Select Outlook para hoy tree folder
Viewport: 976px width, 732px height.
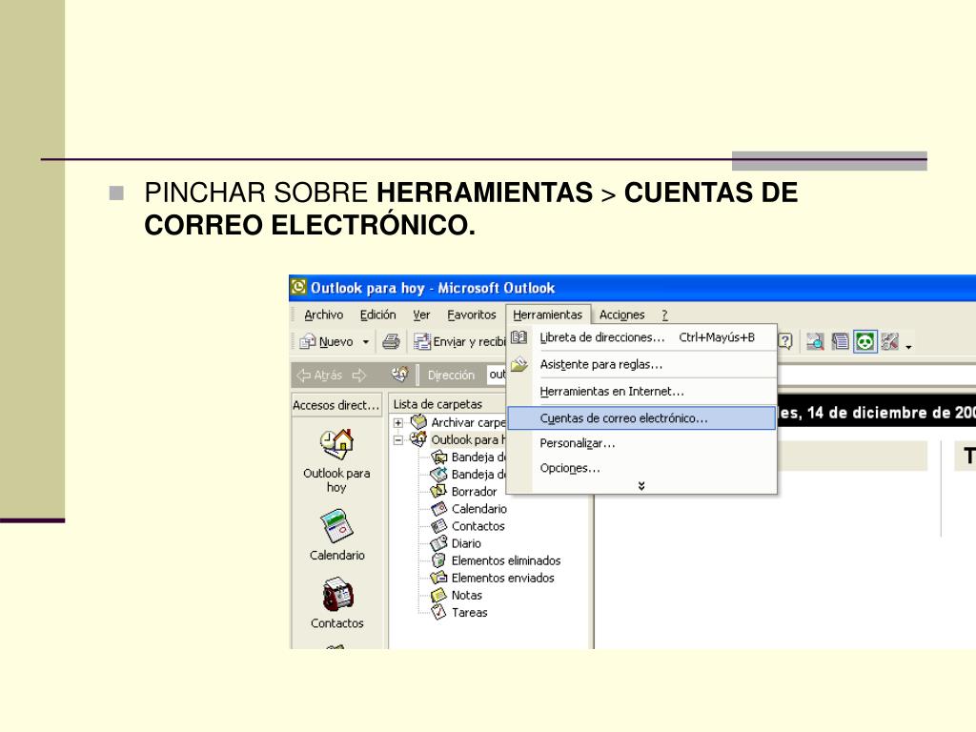(x=468, y=440)
